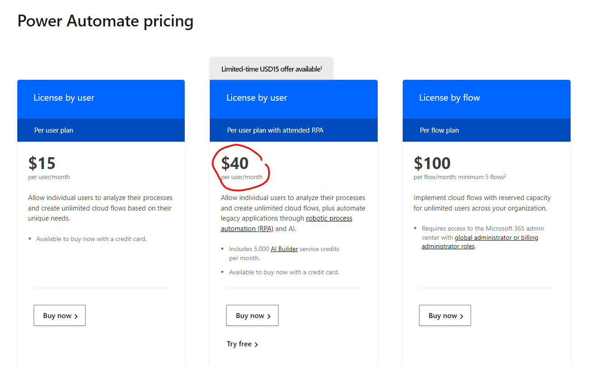Click the $15 price text
Image resolution: width=597 pixels, height=365 pixels.
[42, 163]
